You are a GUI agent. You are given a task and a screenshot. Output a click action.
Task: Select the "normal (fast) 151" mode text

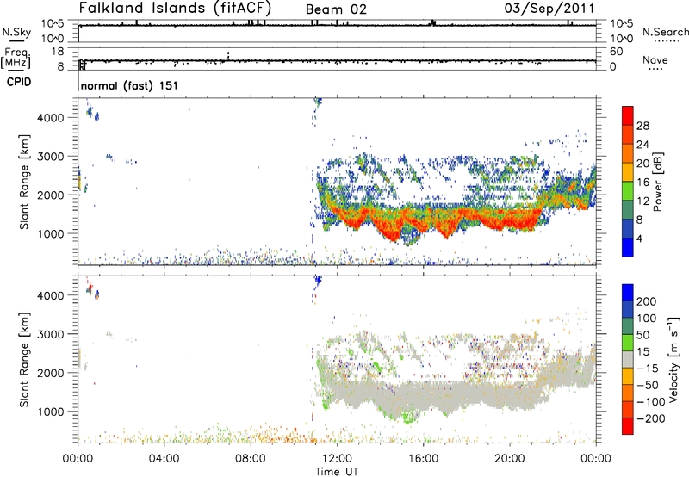click(130, 85)
